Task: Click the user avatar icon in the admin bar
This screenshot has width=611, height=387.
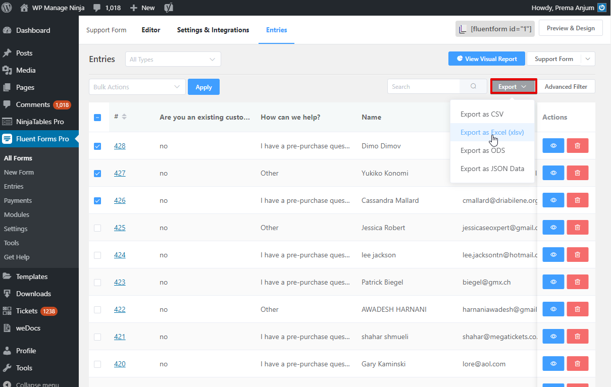Action: (x=602, y=8)
